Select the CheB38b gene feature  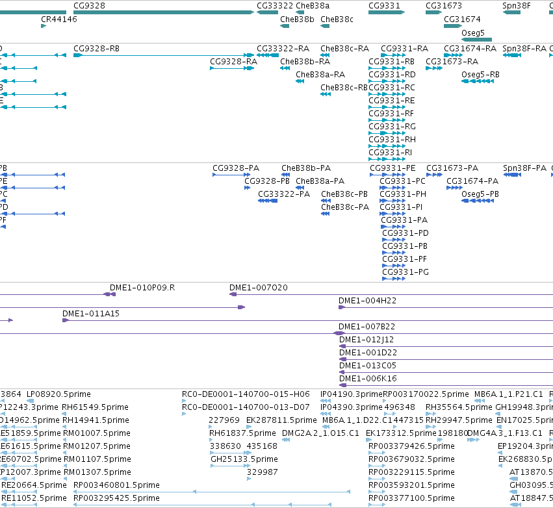tap(285, 26)
